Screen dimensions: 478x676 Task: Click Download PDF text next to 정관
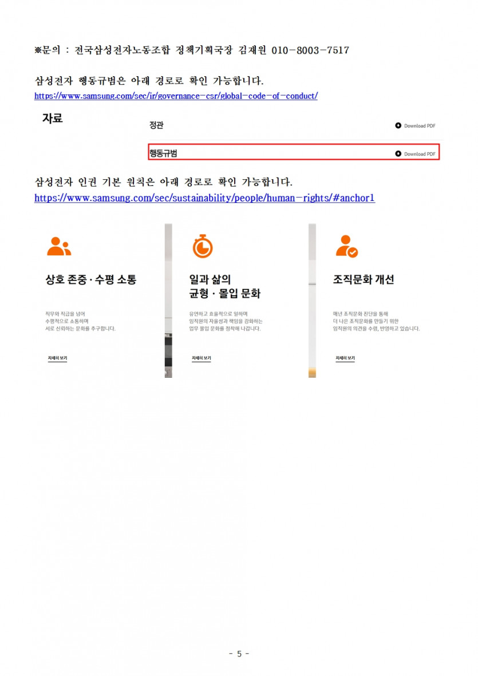[x=420, y=126]
